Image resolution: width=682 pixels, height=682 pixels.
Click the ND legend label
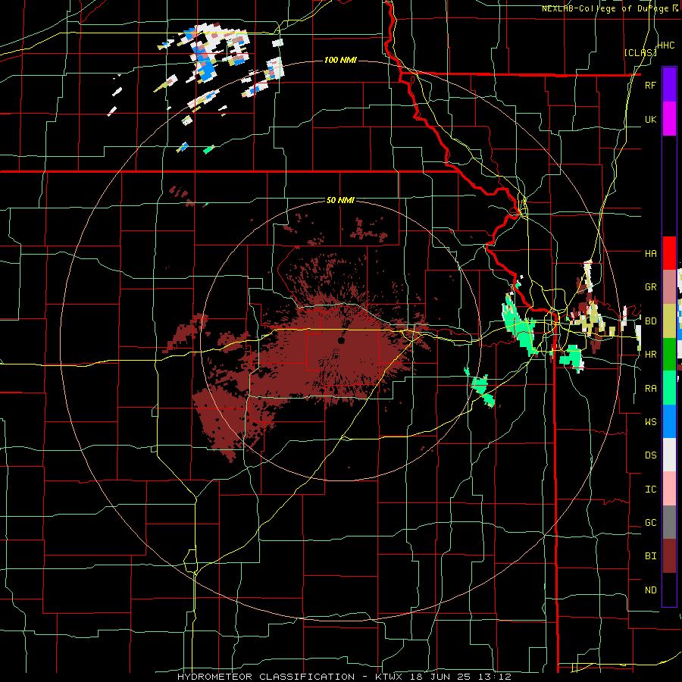tap(650, 590)
